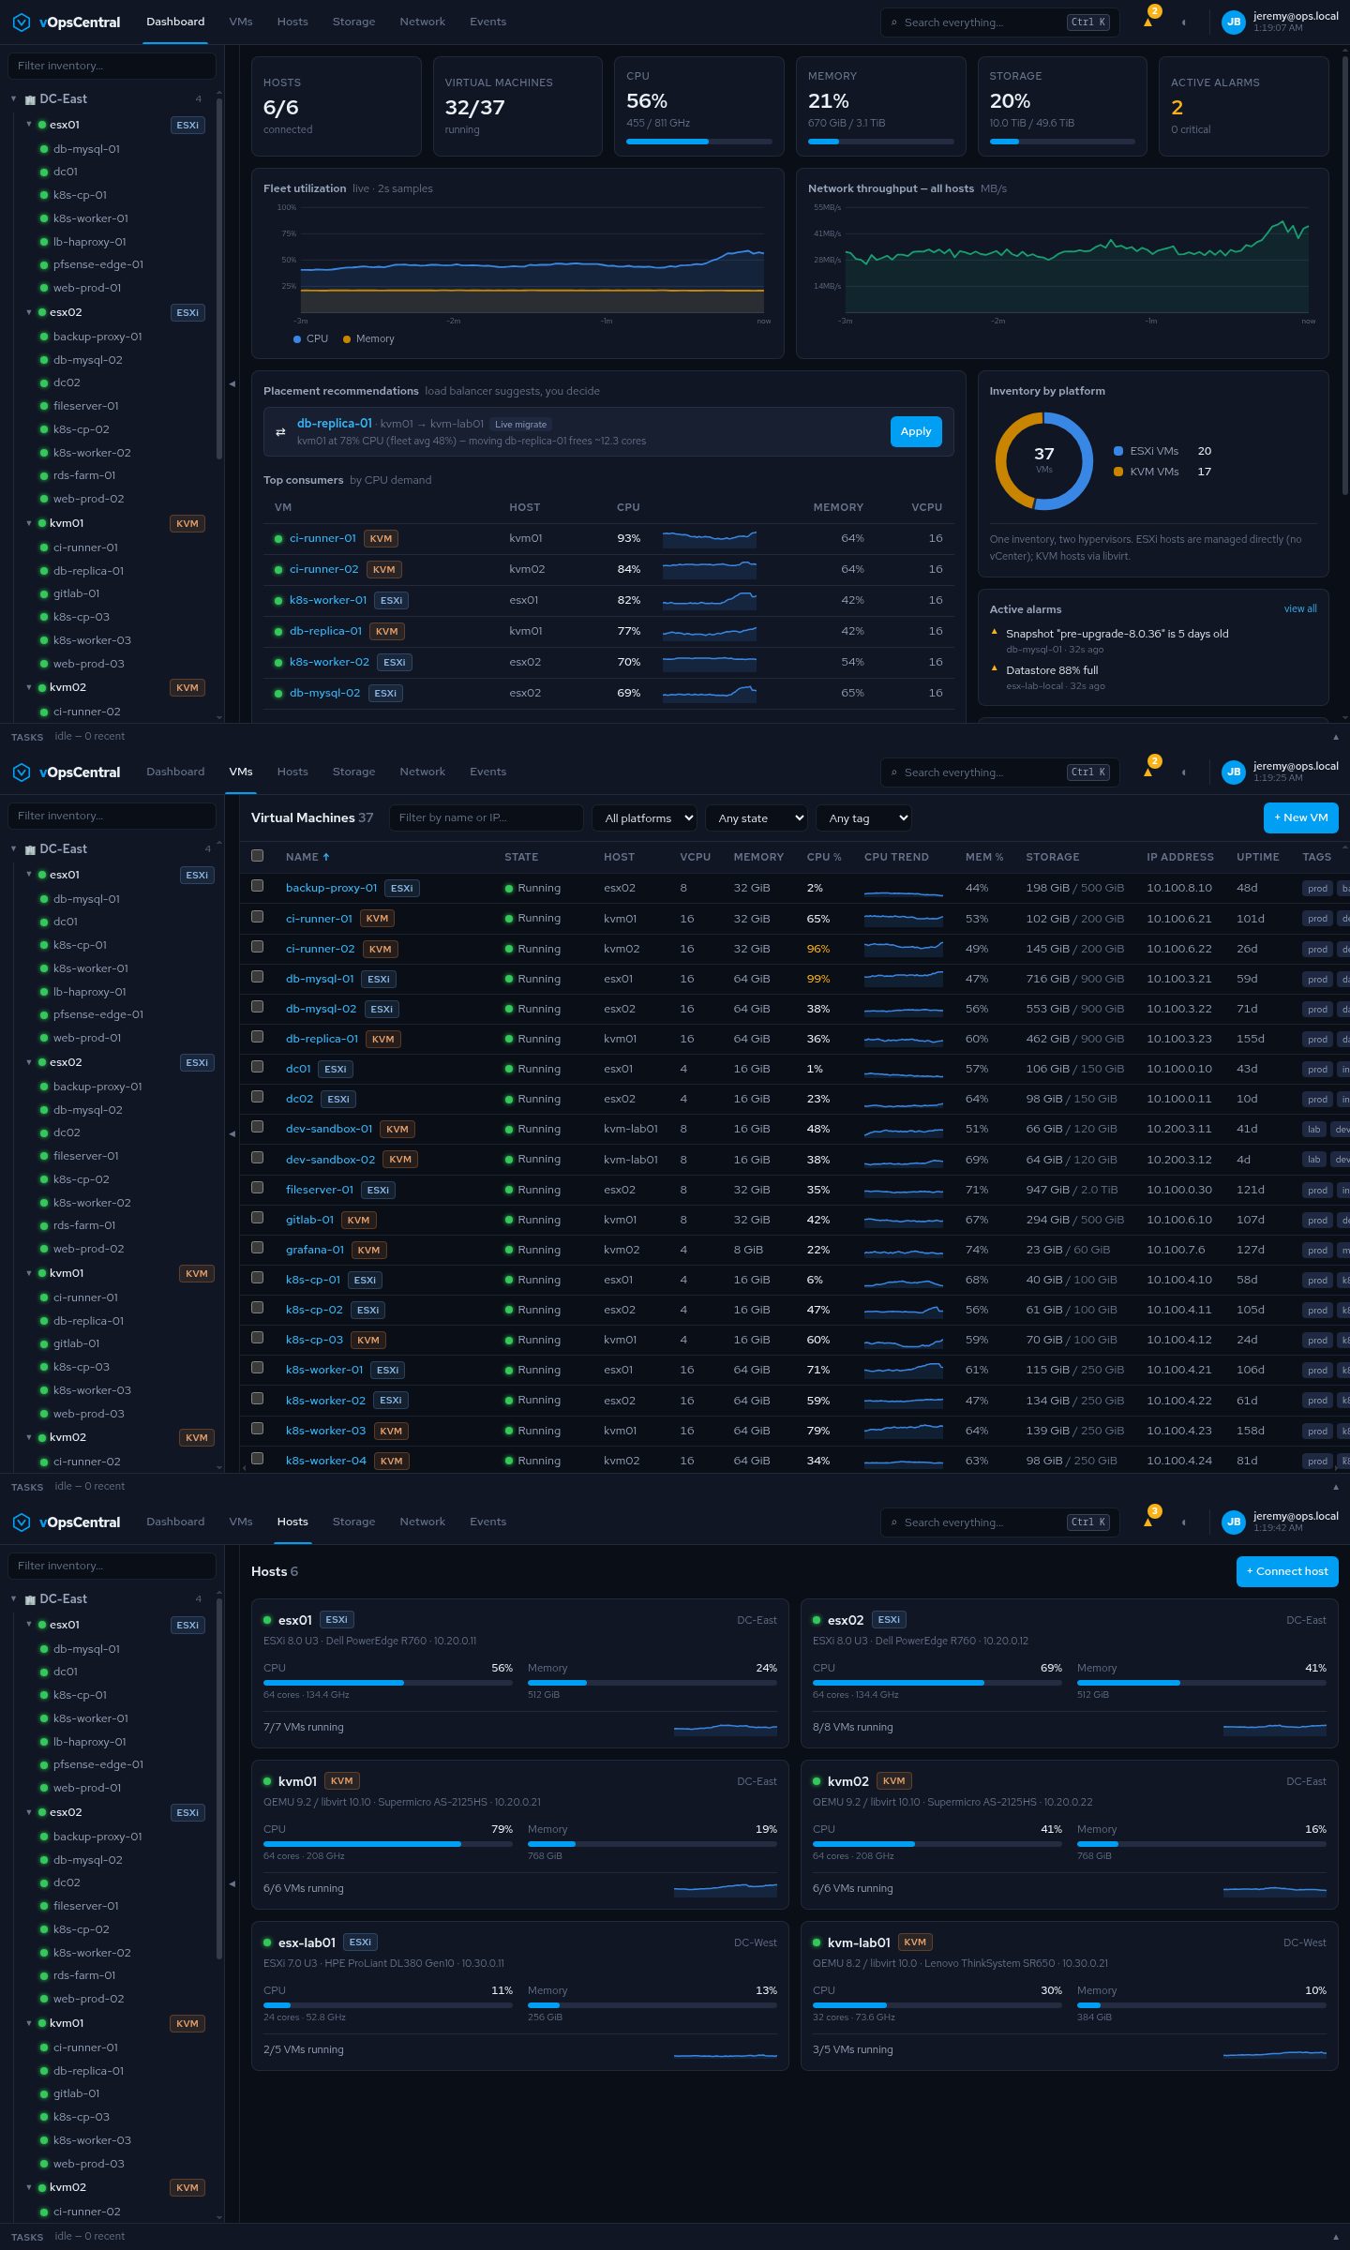Collapse DC-East tree node in Hosts view sidebar

coord(14,1599)
